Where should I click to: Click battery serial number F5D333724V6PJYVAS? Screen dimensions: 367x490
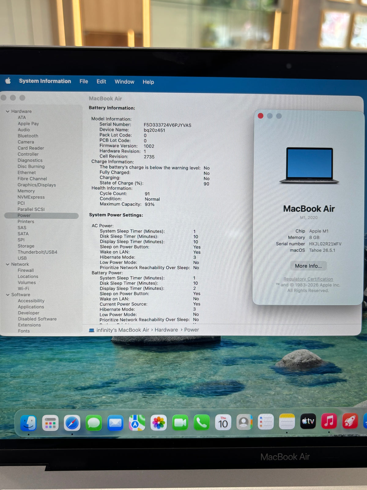168,125
